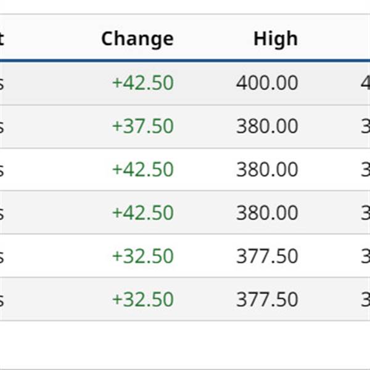Click the cut-off column header left of Change
This screenshot has height=370, width=370.
point(2,39)
